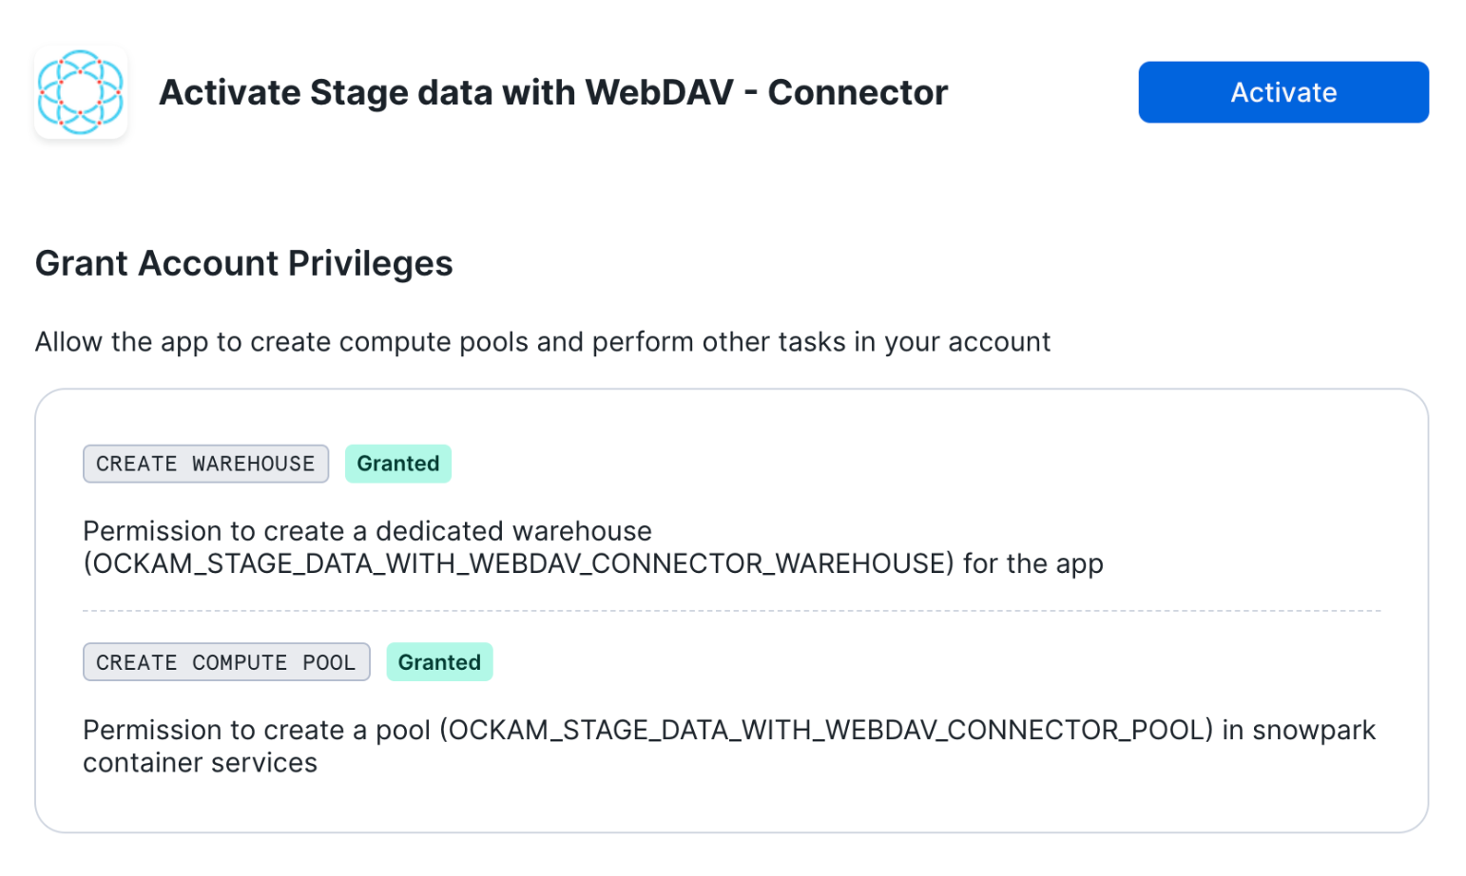Image resolution: width=1466 pixels, height=876 pixels.
Task: Click 'Permission to create a pool' text
Action: [257, 730]
